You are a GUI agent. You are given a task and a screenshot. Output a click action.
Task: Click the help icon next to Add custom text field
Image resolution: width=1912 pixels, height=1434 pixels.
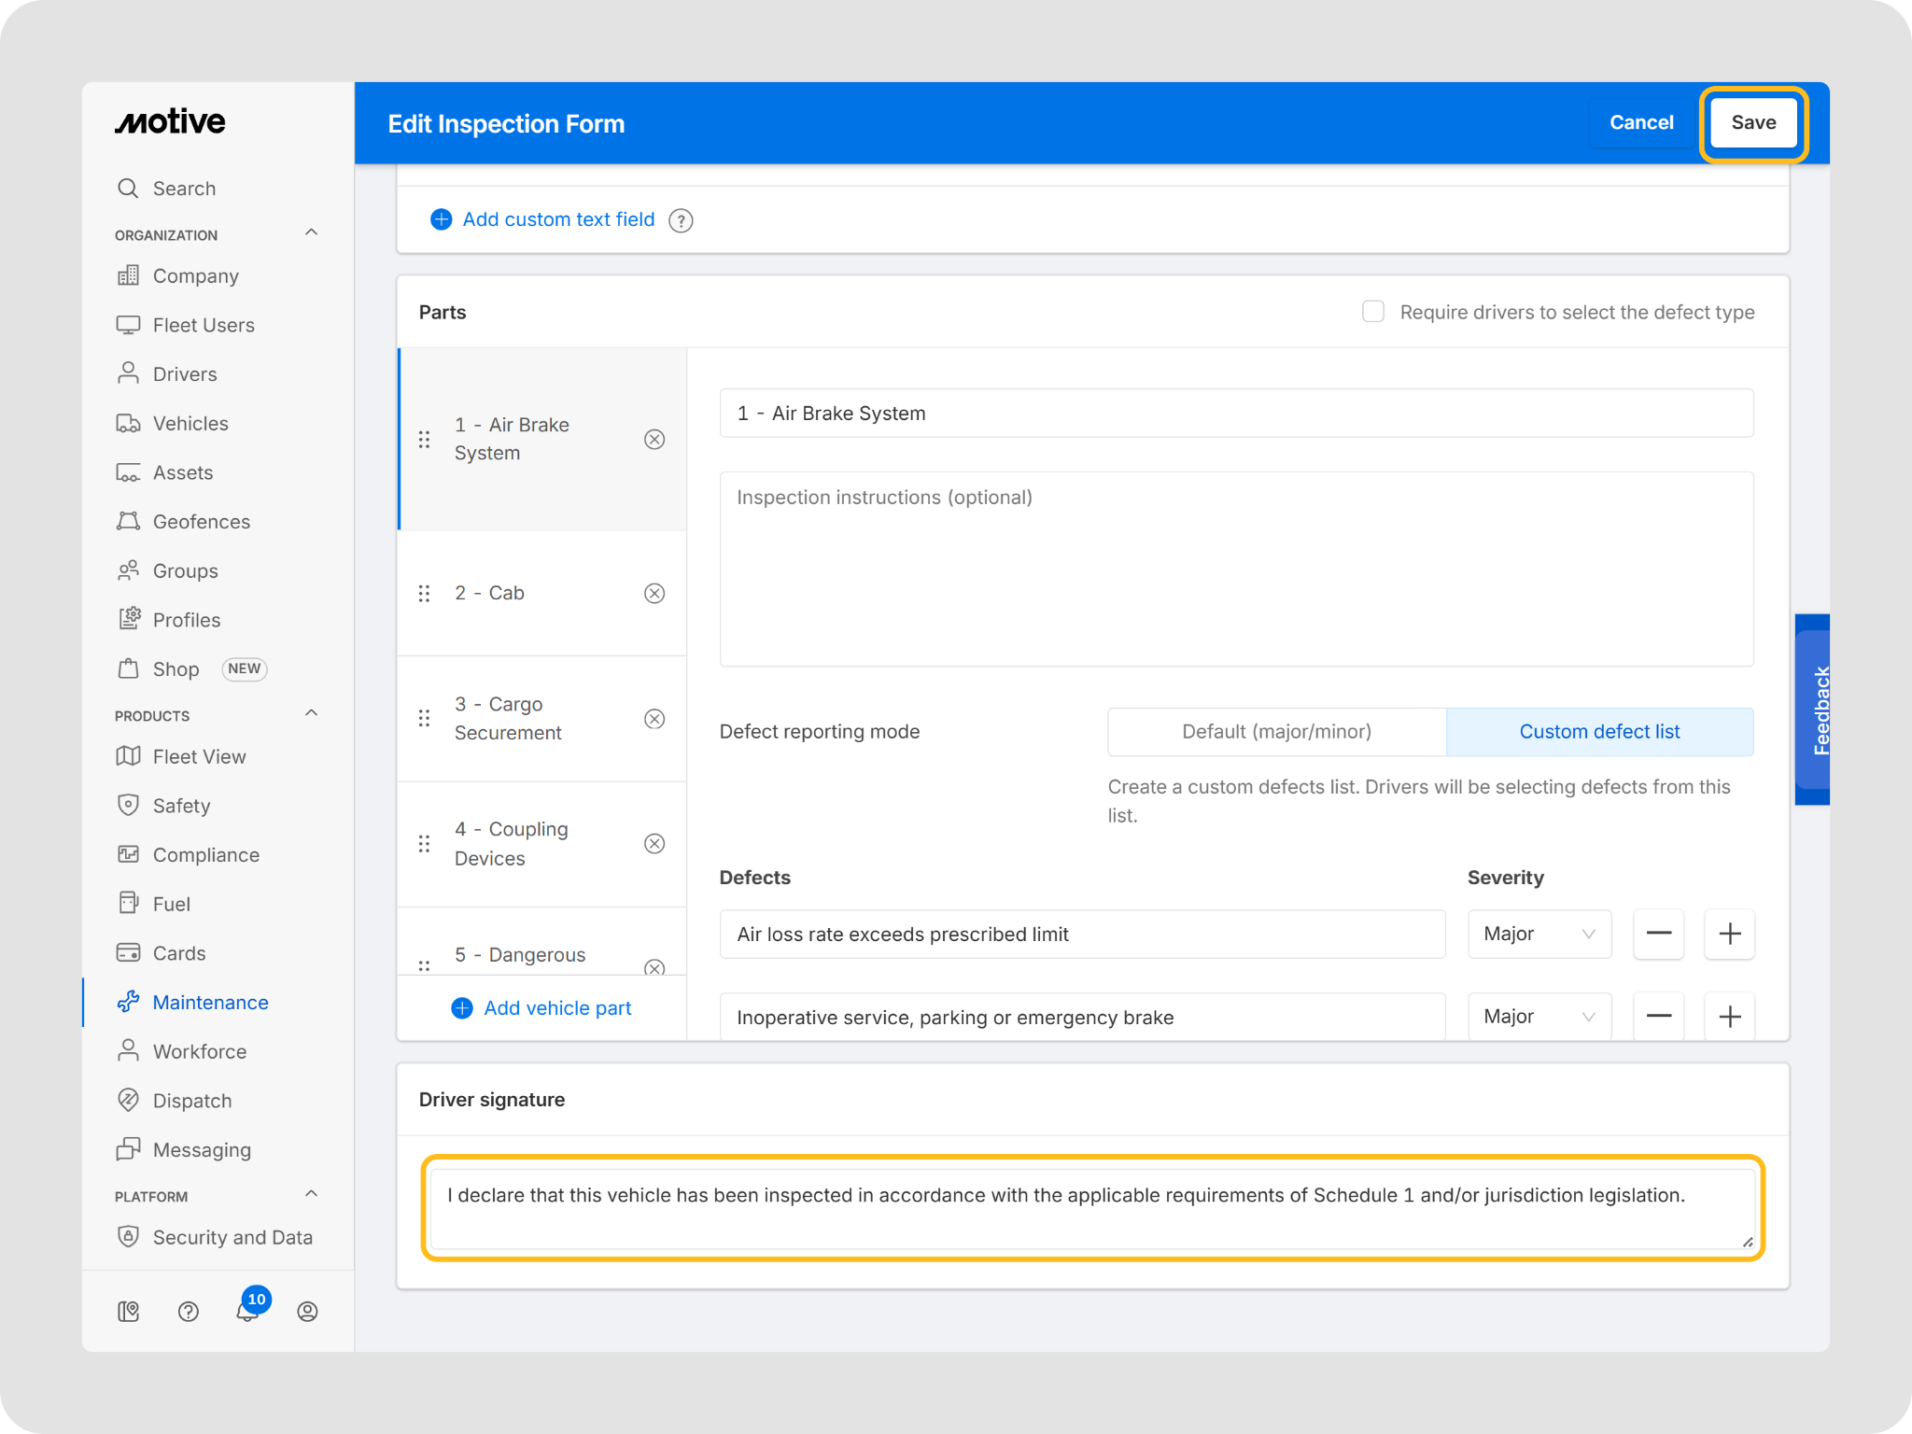[682, 220]
